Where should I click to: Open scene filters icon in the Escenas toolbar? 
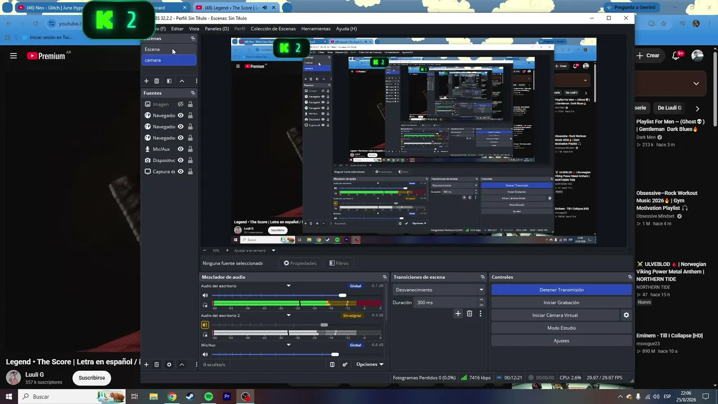169,81
